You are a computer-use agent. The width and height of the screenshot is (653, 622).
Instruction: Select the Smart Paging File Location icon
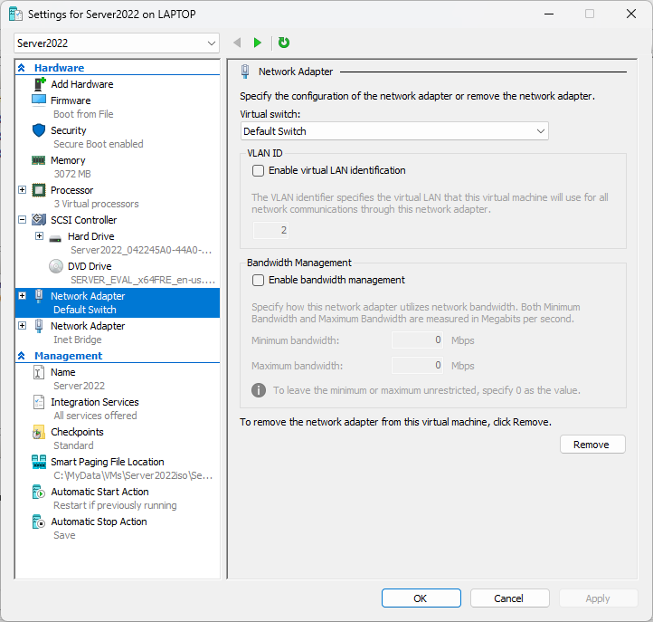point(39,462)
